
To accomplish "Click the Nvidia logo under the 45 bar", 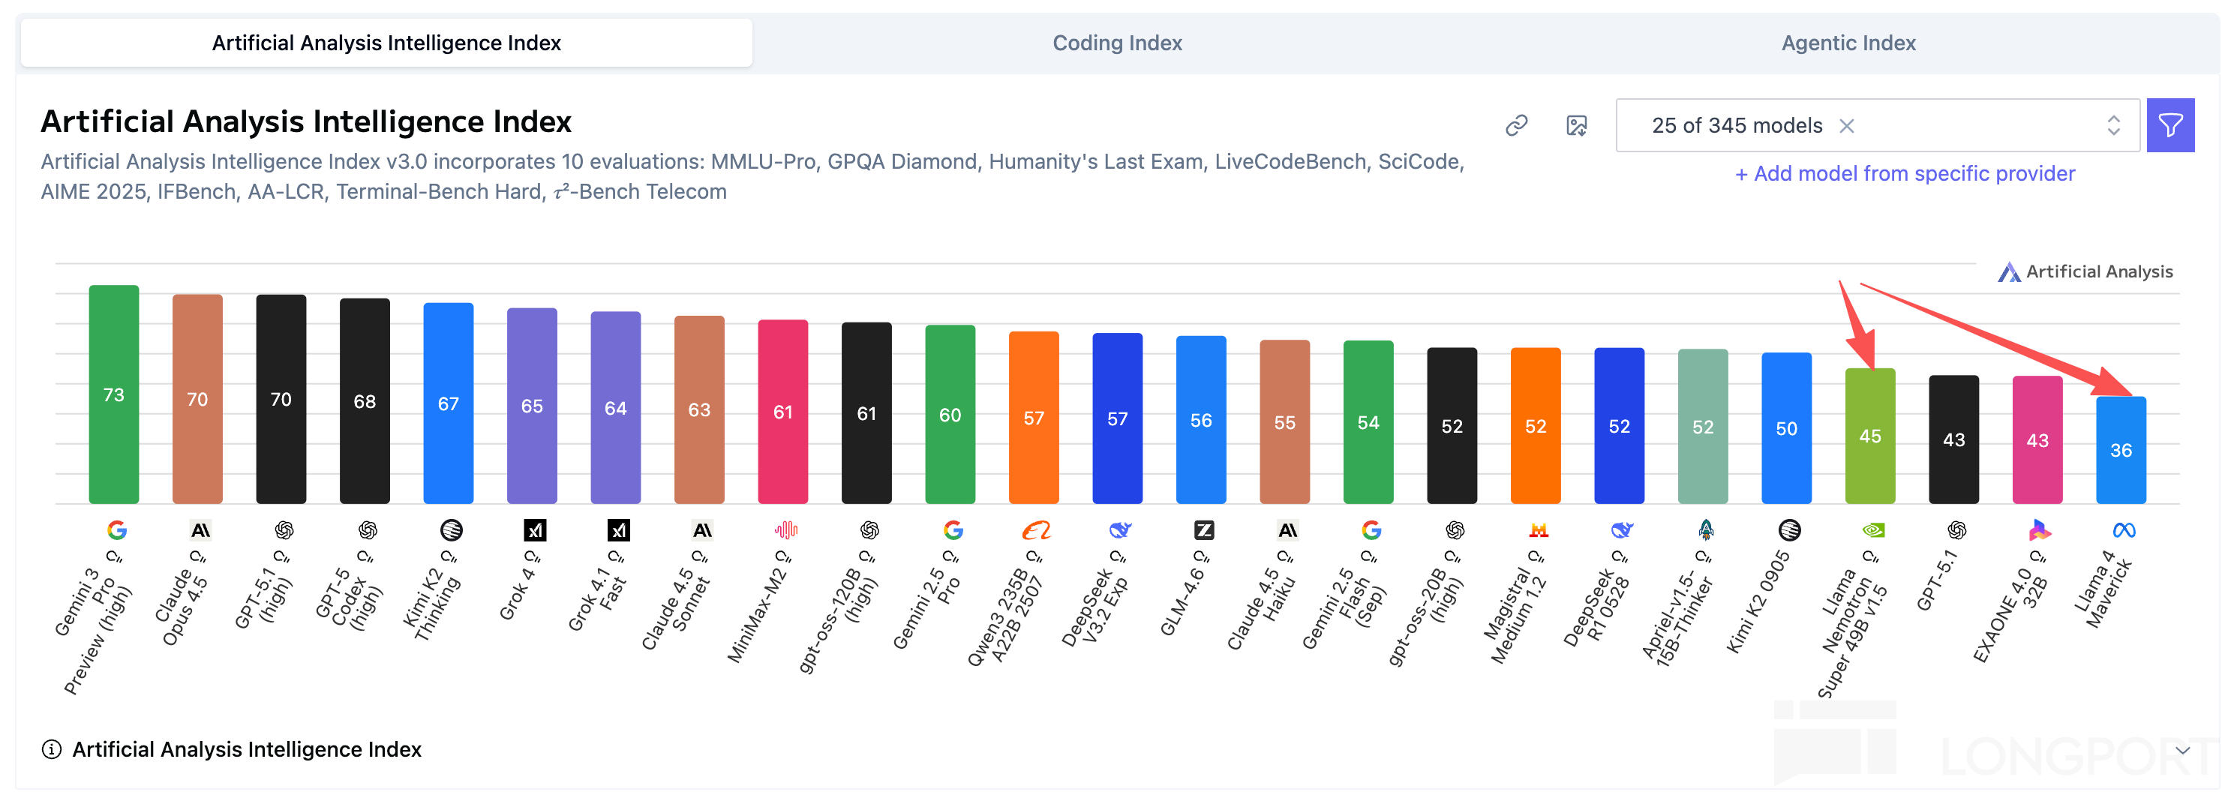I will 1872,529.
